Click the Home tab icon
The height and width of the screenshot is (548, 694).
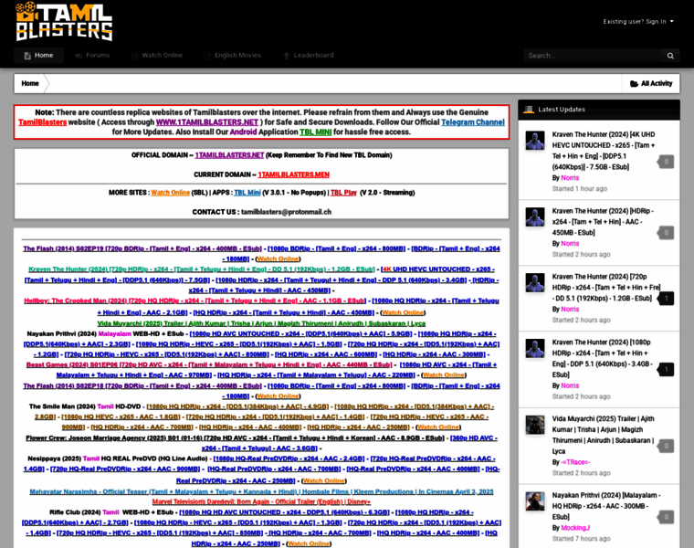click(27, 56)
